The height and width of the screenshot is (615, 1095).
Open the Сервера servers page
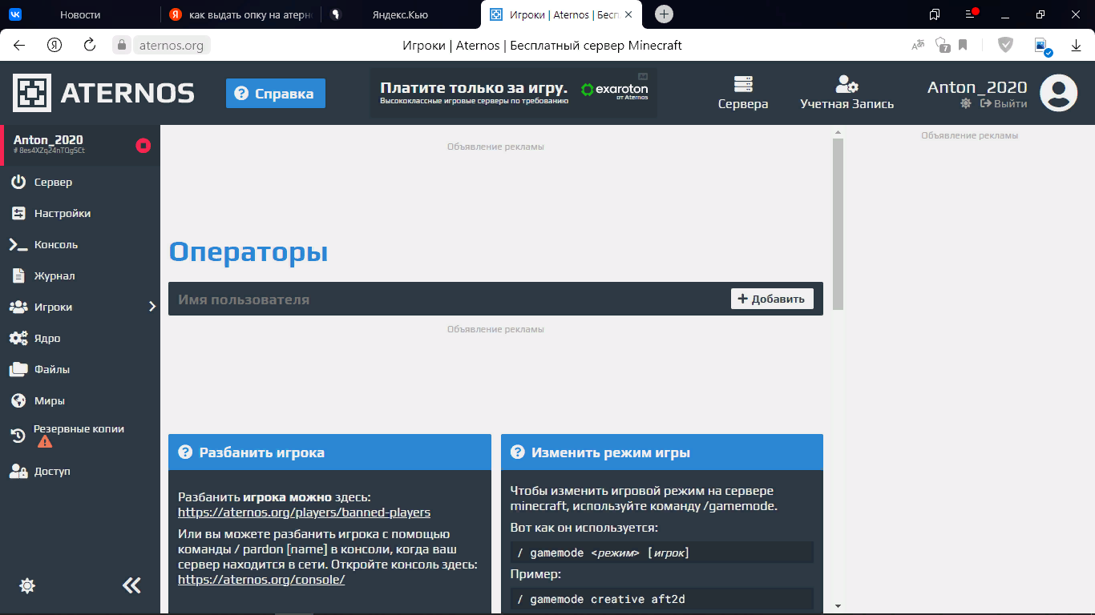(x=743, y=93)
